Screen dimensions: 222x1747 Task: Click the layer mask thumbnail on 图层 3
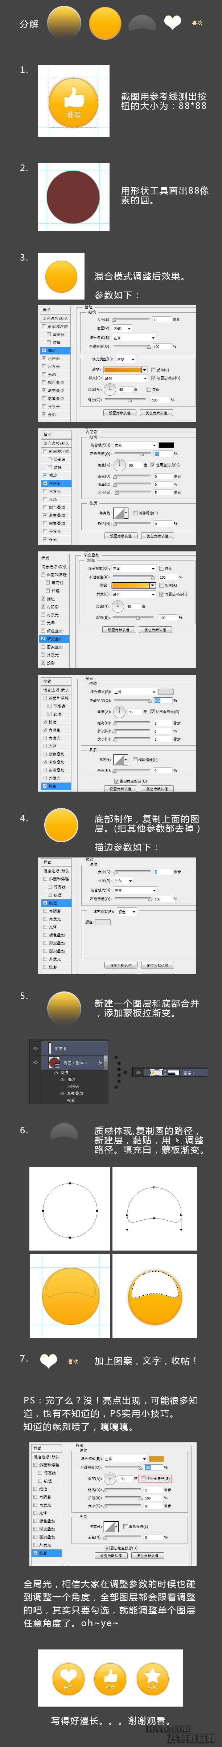pos(174,1073)
